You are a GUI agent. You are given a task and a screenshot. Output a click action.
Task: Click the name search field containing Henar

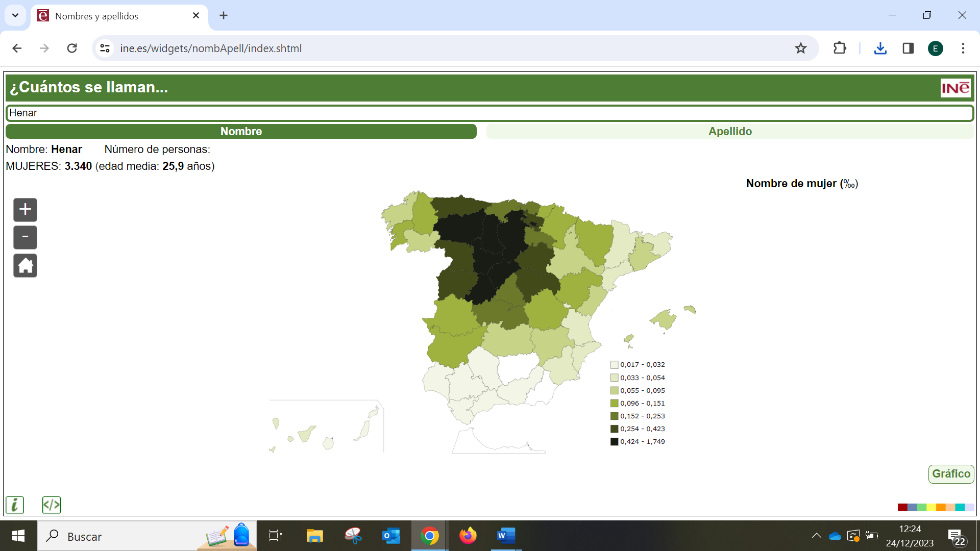[490, 113]
